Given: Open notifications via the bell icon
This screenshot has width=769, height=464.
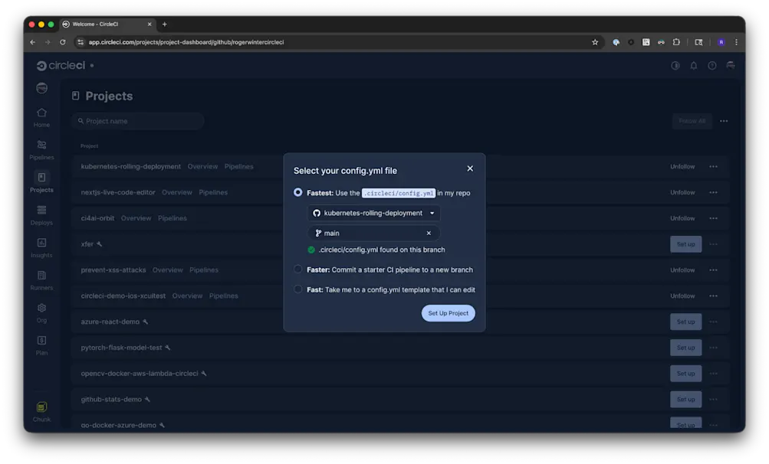Looking at the screenshot, I should point(693,65).
